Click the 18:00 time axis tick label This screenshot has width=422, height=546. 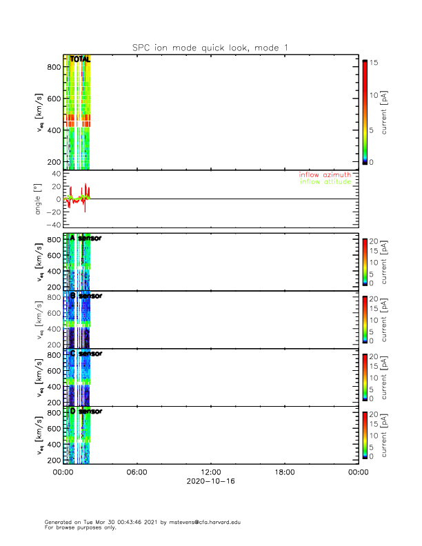tap(284, 472)
